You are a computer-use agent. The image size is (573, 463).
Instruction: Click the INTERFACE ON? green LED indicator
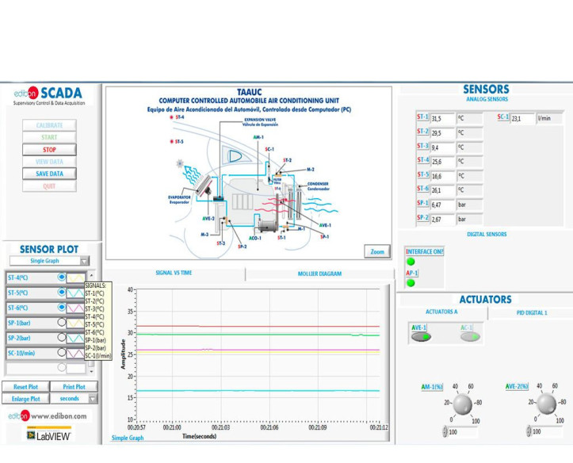pos(411,262)
